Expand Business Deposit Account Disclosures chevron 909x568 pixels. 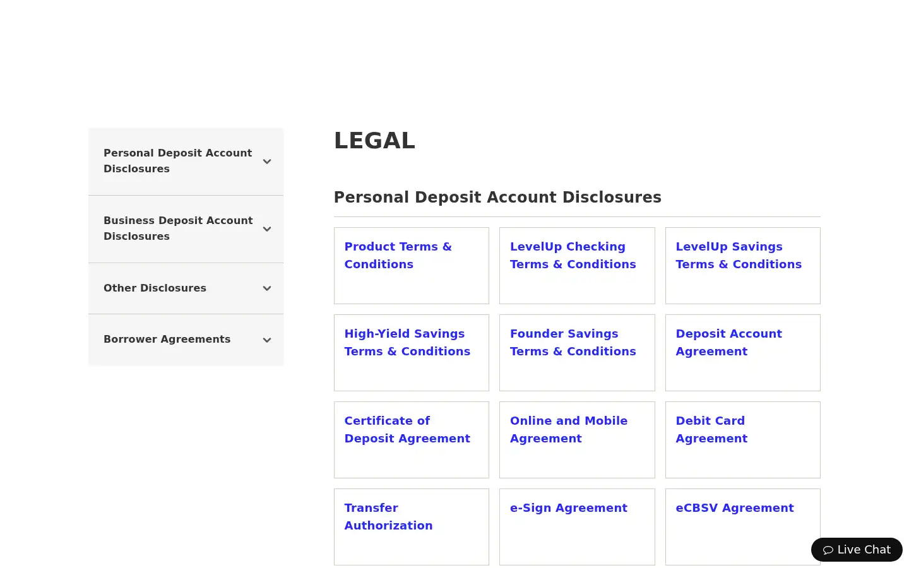267,229
